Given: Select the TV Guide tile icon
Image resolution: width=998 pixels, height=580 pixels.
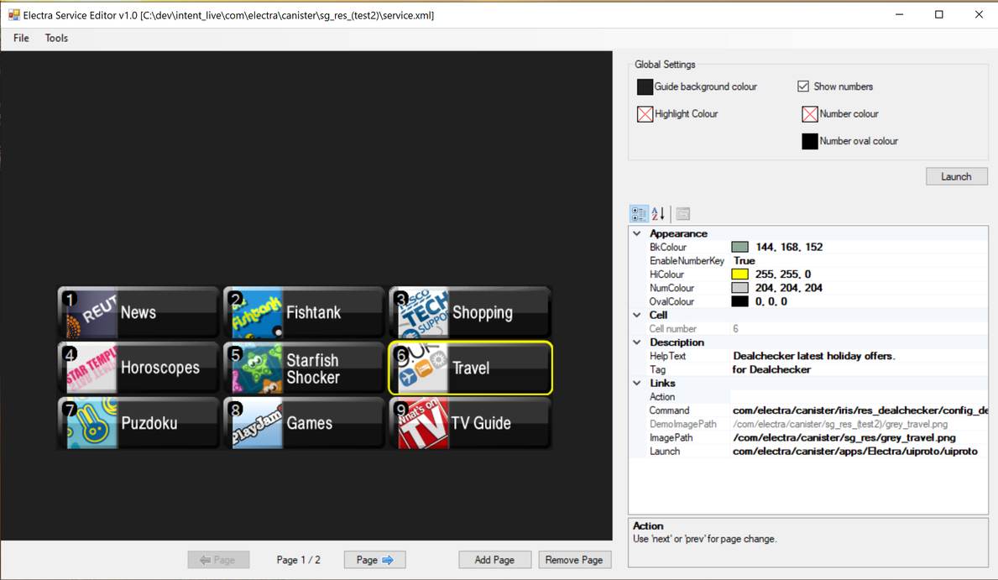Looking at the screenshot, I should tap(421, 424).
